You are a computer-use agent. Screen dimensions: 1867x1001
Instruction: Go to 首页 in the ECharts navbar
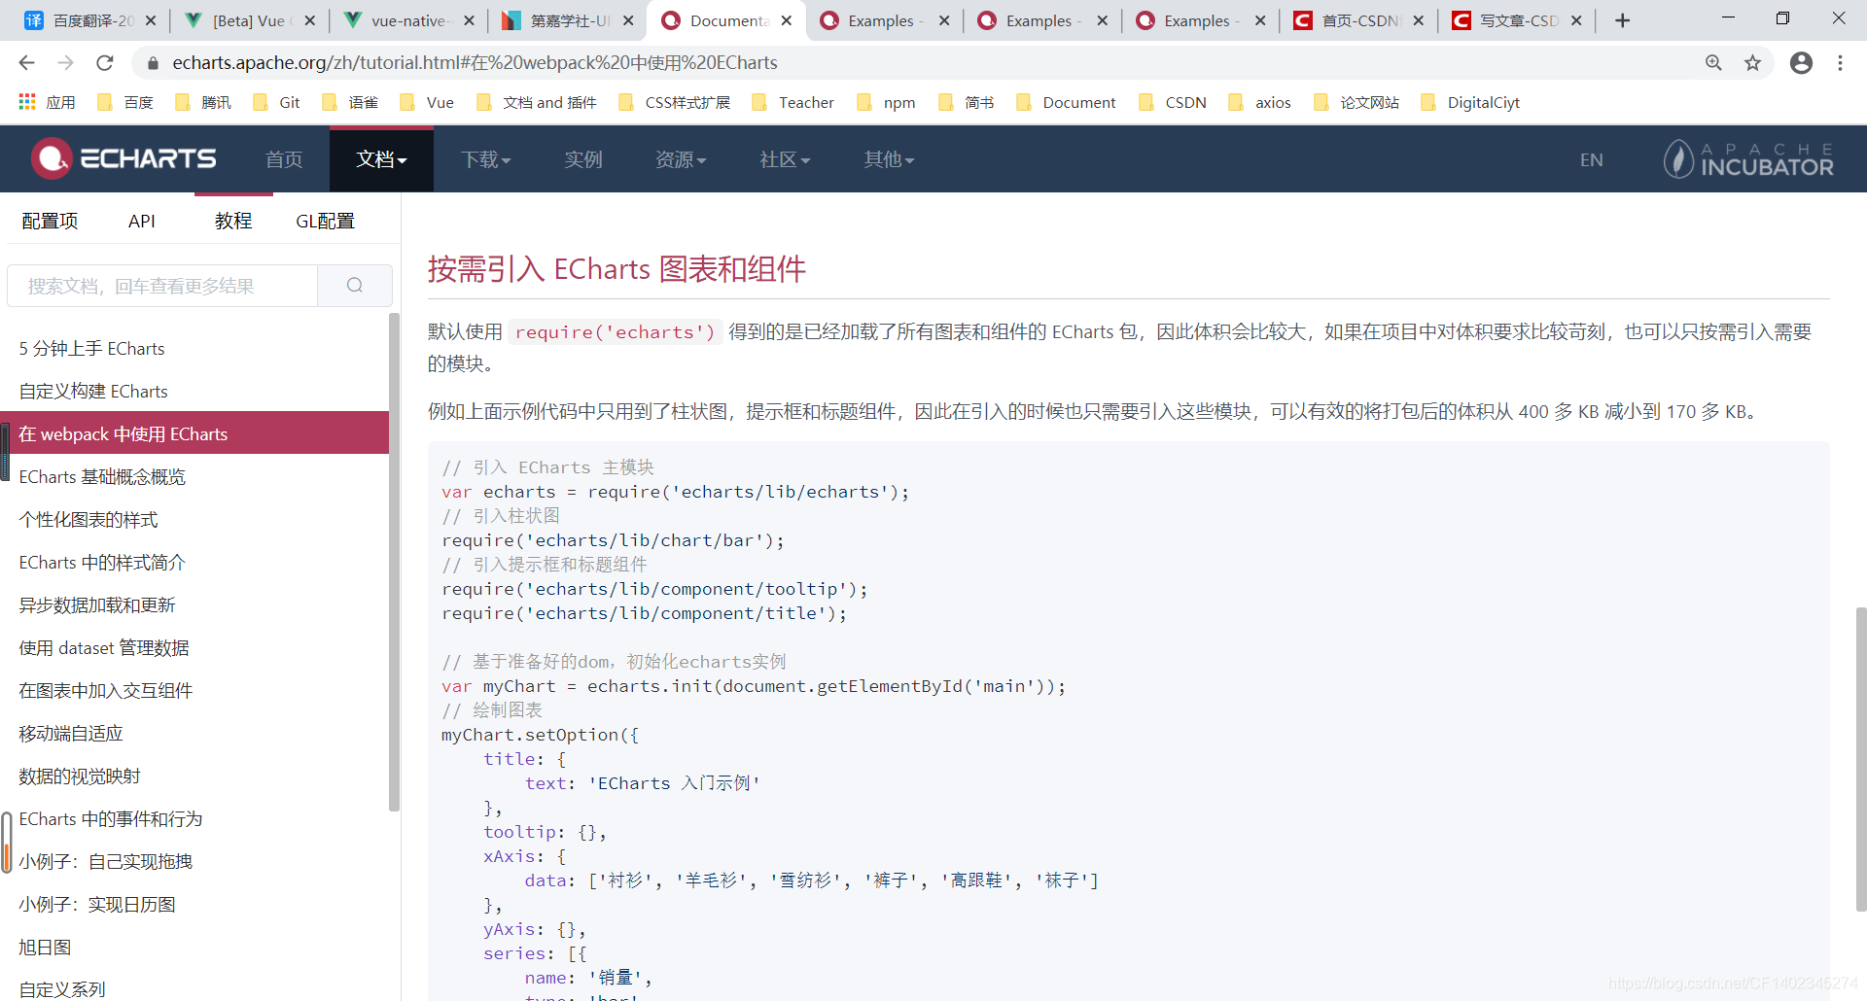point(284,159)
